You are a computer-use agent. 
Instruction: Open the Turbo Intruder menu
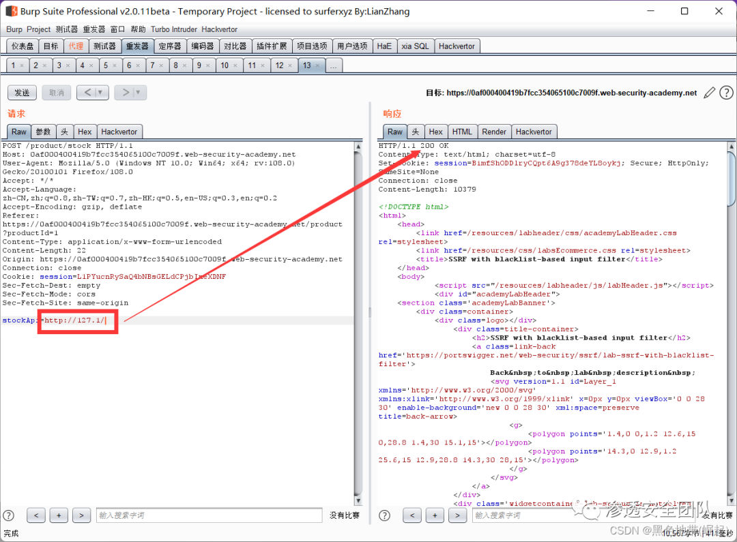click(174, 29)
